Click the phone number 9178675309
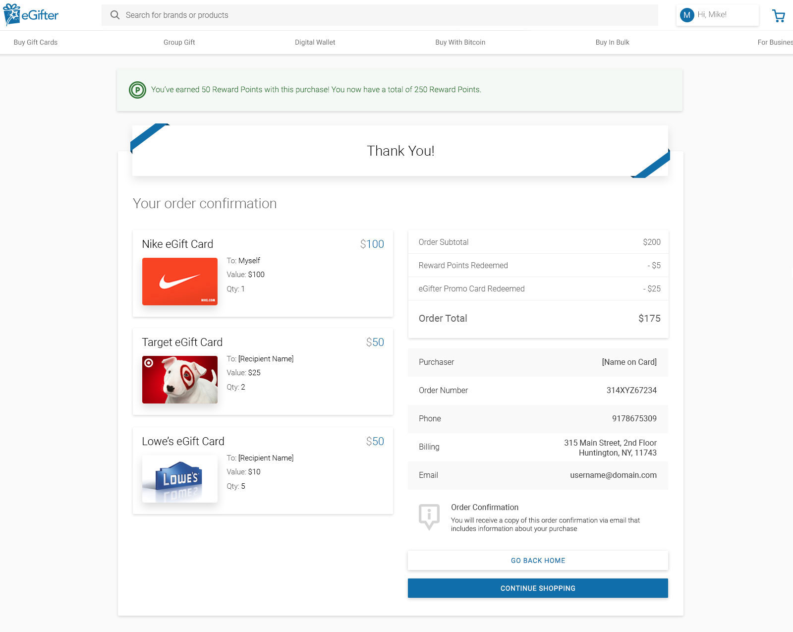The width and height of the screenshot is (793, 632). click(634, 418)
